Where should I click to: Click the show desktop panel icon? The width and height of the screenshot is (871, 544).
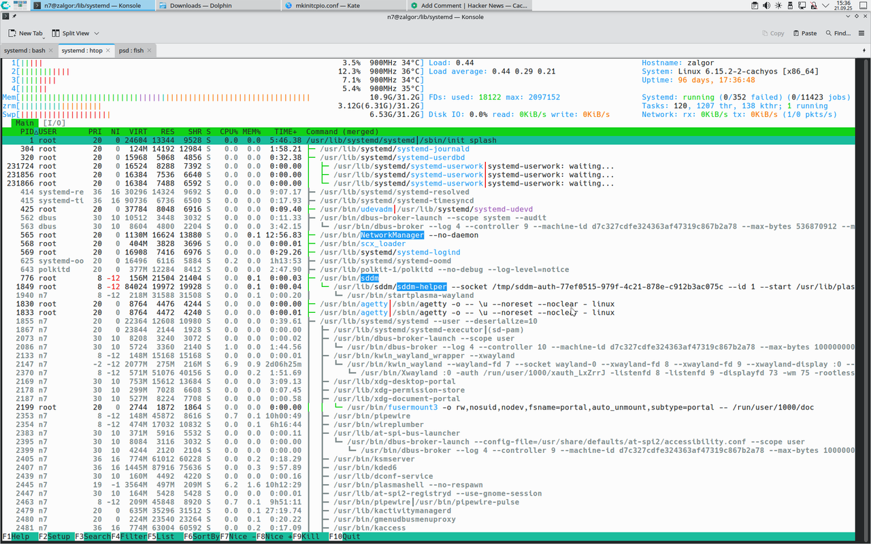pos(864,5)
